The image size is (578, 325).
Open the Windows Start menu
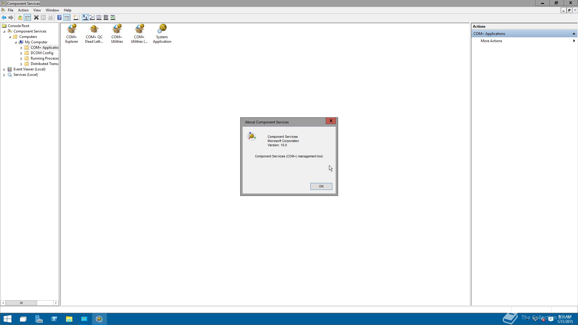tap(8, 319)
